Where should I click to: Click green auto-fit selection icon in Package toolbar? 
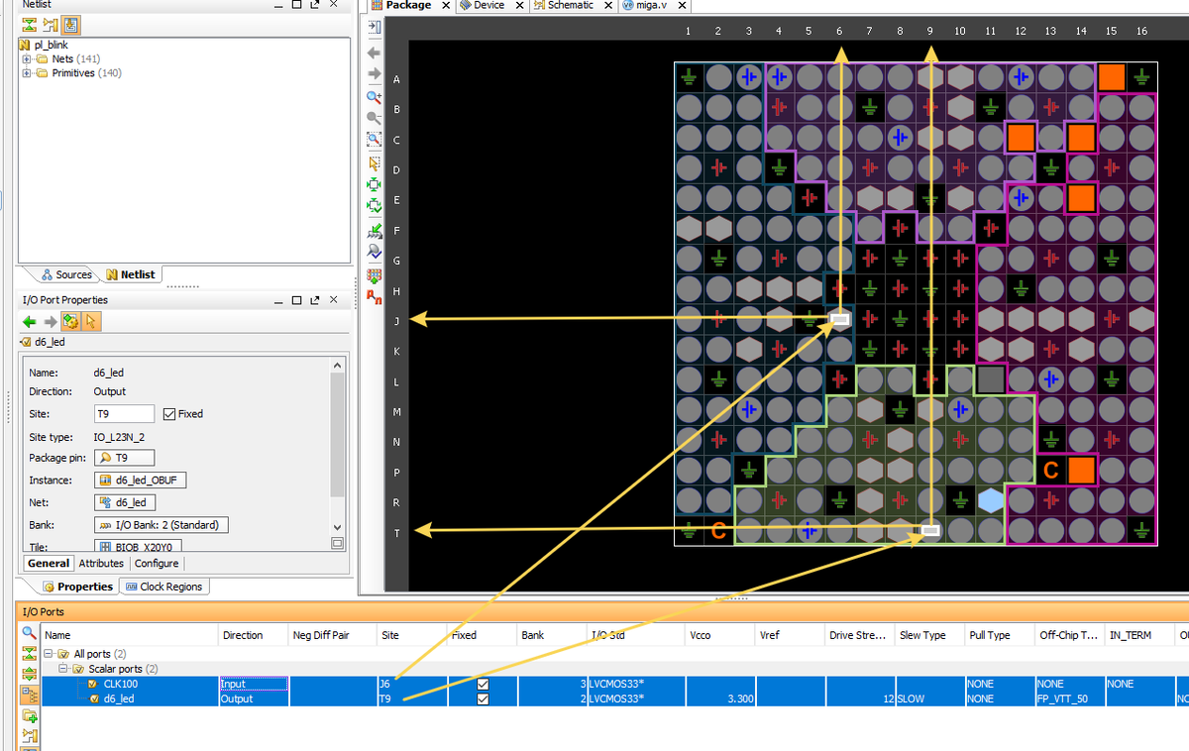pos(375,184)
